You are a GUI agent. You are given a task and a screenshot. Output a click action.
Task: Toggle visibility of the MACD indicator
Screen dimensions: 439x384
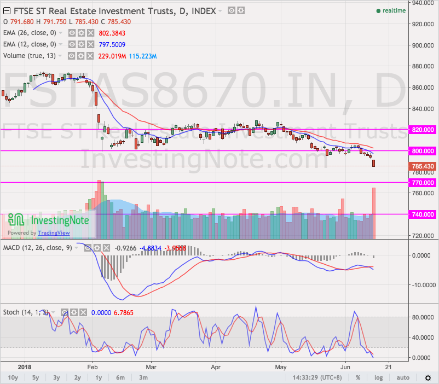click(87, 248)
